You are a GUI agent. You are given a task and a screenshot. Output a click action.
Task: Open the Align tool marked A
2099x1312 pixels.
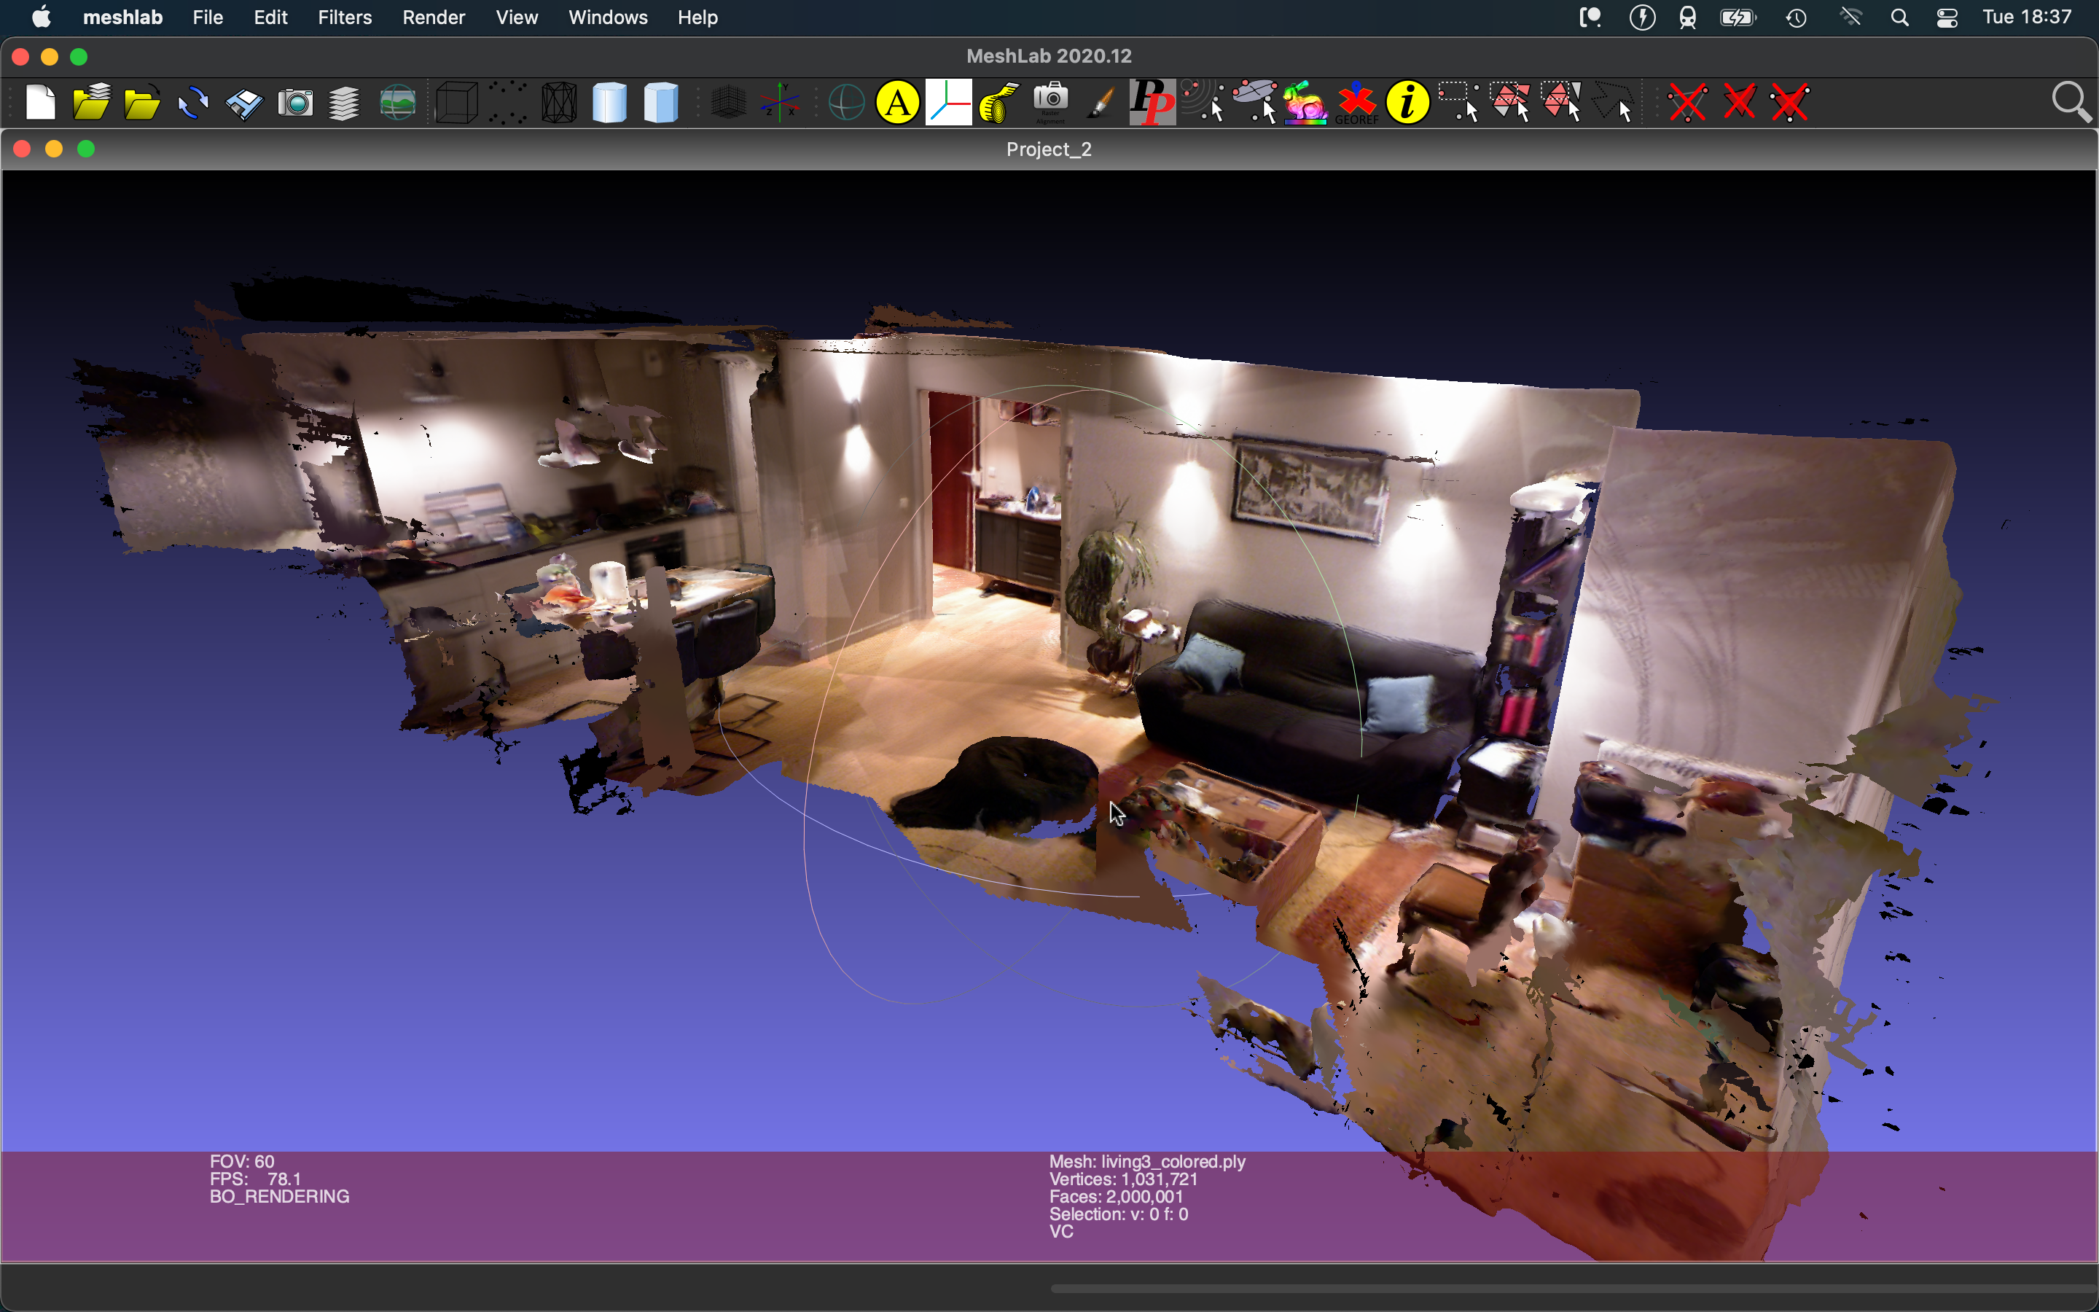click(x=897, y=104)
